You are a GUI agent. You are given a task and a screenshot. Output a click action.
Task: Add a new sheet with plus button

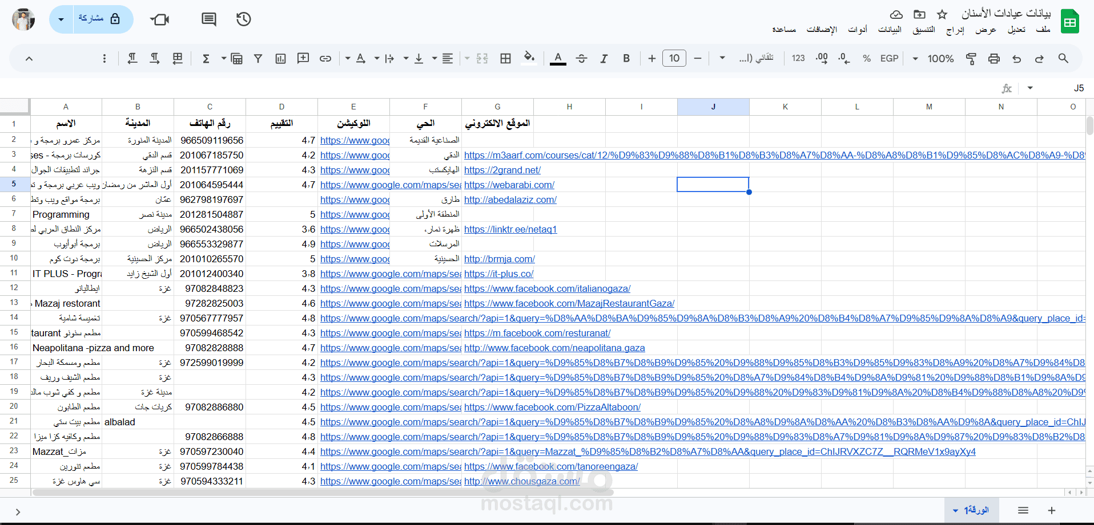(x=1052, y=510)
